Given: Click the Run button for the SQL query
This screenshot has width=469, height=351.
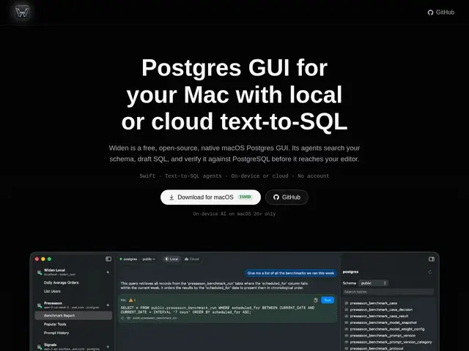Looking at the screenshot, I should click(x=328, y=300).
